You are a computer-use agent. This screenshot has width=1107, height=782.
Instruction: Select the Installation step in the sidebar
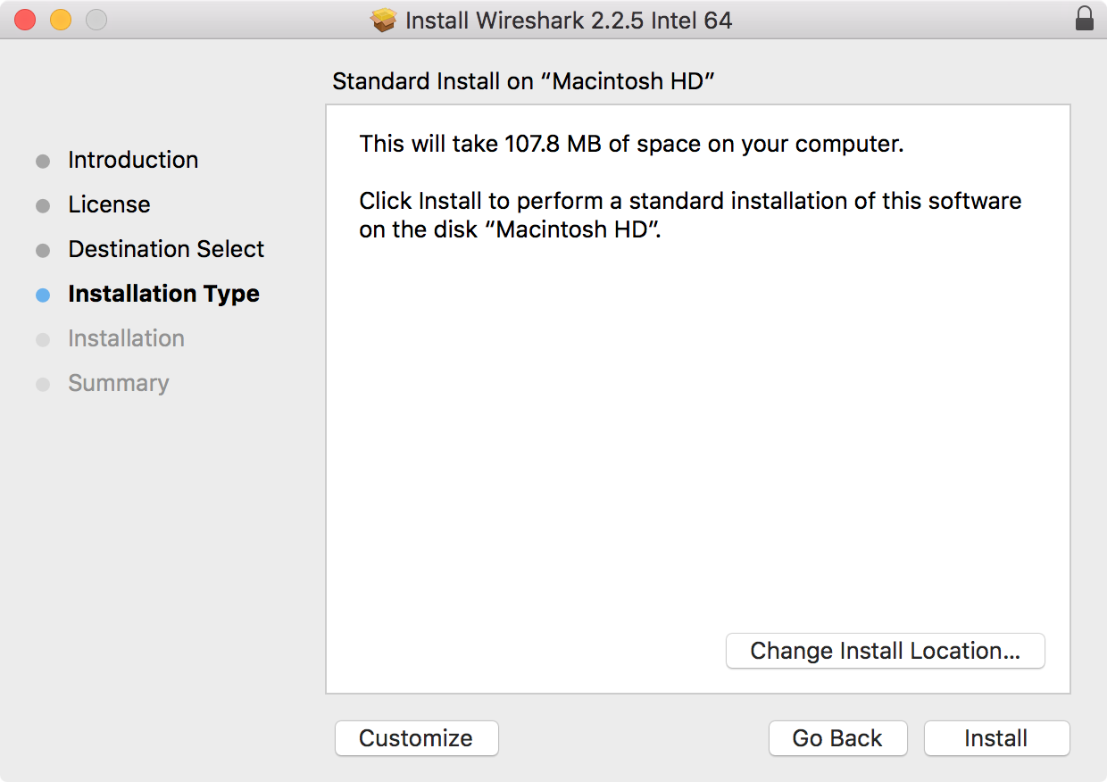click(126, 338)
